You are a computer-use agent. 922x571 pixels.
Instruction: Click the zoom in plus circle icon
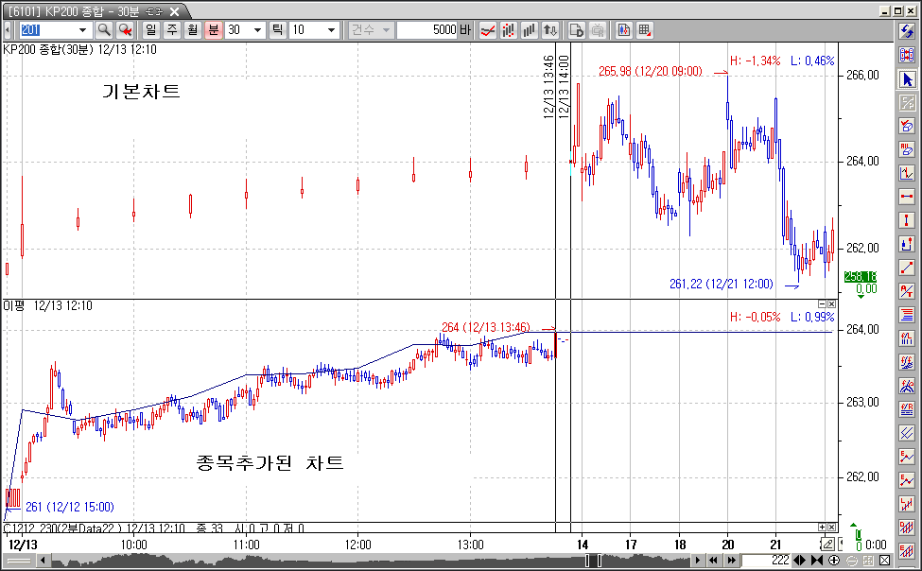[833, 561]
